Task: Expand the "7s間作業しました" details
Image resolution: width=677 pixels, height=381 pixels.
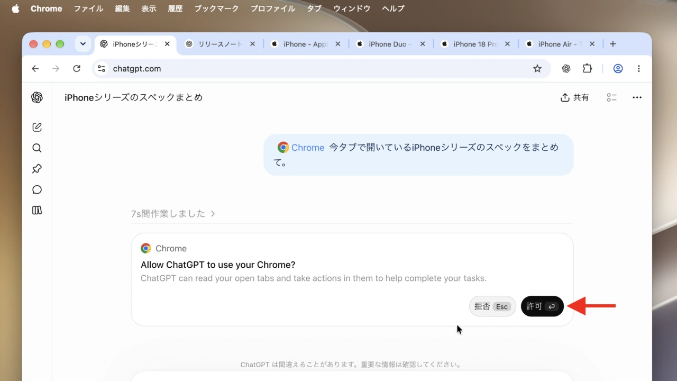Action: pos(173,214)
